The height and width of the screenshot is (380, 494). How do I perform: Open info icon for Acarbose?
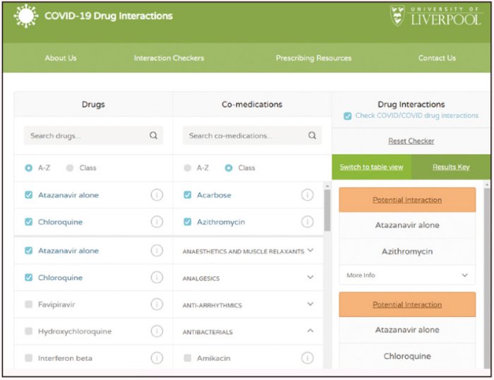(308, 195)
